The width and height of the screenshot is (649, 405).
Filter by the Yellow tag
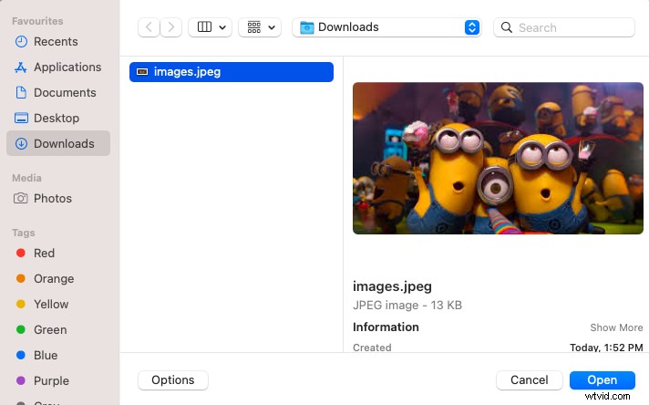tap(58, 304)
